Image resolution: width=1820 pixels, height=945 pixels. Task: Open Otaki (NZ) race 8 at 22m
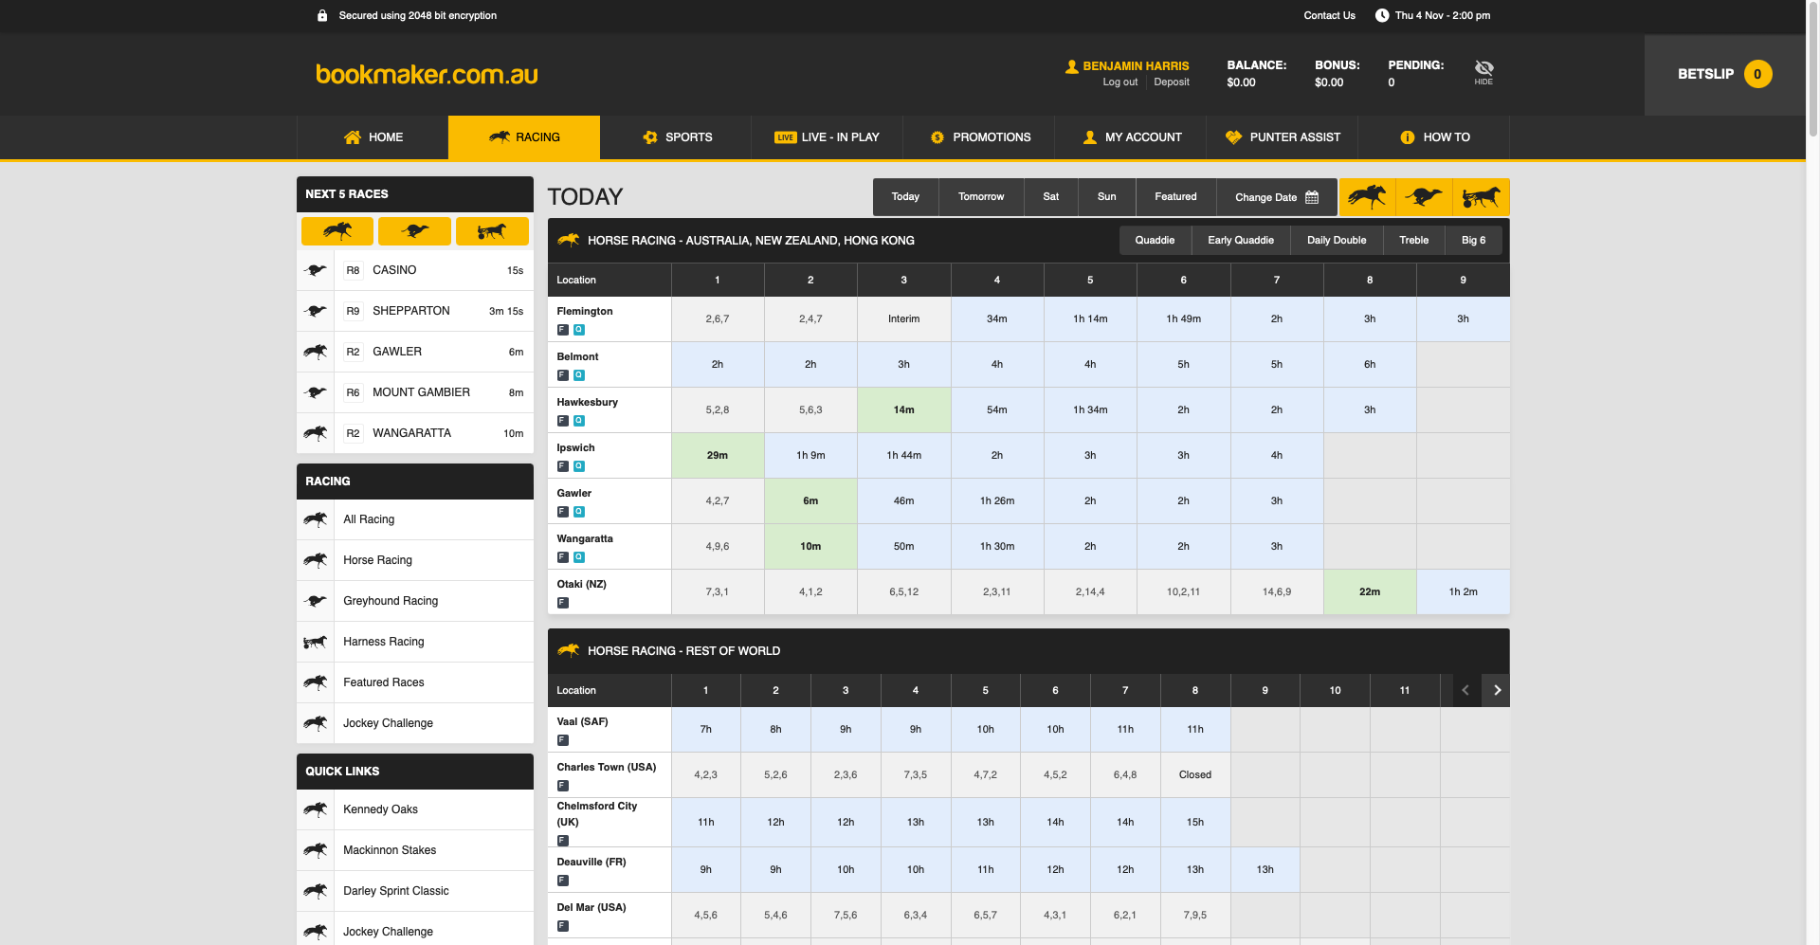[1370, 592]
